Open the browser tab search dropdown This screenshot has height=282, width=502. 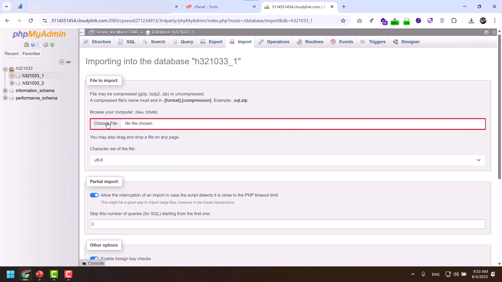coord(6,7)
